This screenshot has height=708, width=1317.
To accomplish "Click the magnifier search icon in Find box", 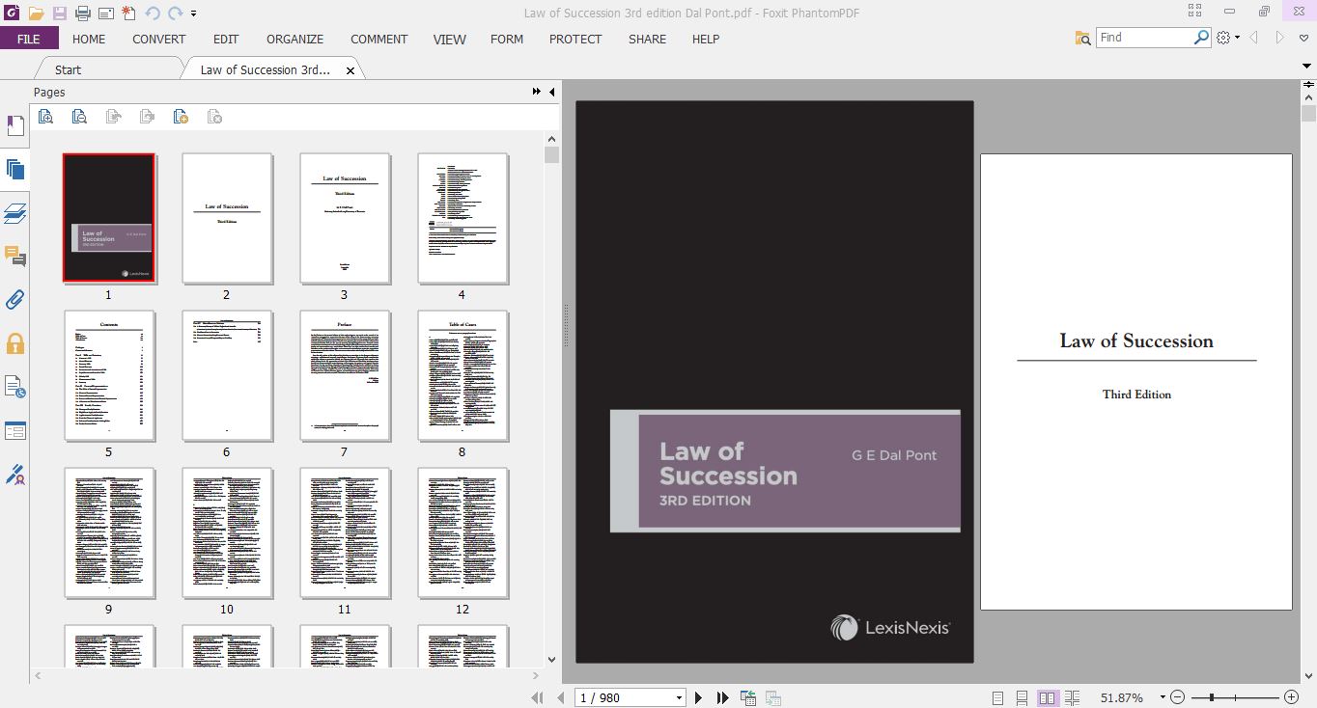I will [1201, 37].
